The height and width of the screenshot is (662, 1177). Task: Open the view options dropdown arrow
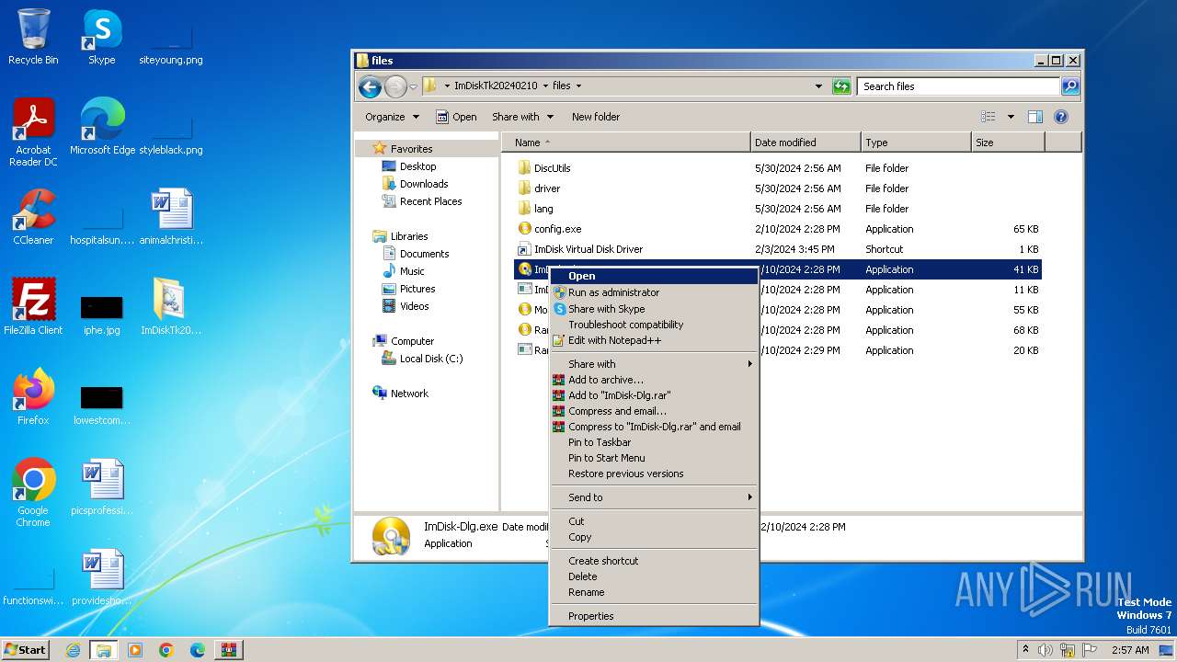pyautogui.click(x=1010, y=117)
